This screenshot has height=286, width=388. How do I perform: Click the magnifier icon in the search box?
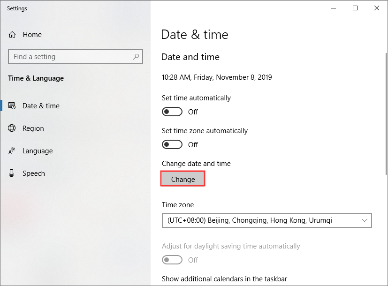136,56
